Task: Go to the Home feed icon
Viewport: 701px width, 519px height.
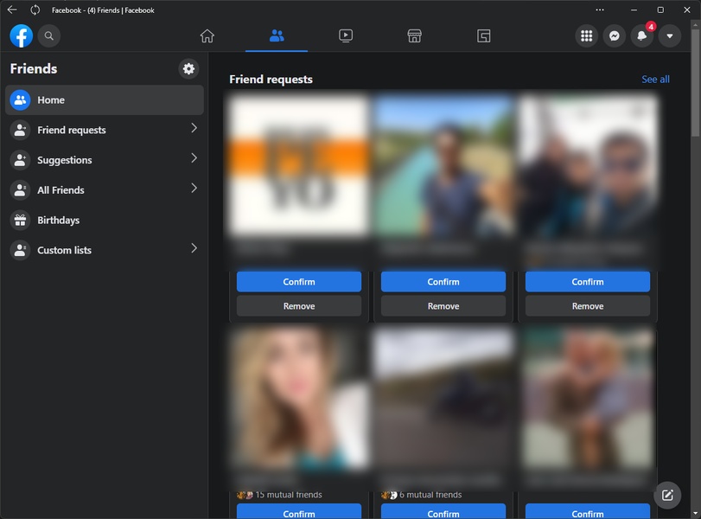Action: click(x=207, y=35)
